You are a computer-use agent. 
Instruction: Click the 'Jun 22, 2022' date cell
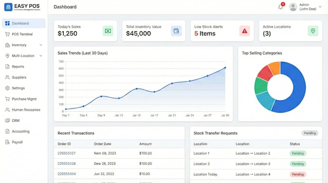coord(104,174)
